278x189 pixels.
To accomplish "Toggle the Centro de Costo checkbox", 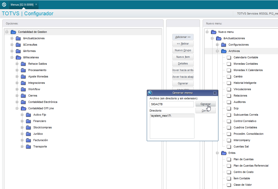I will coord(229,172).
